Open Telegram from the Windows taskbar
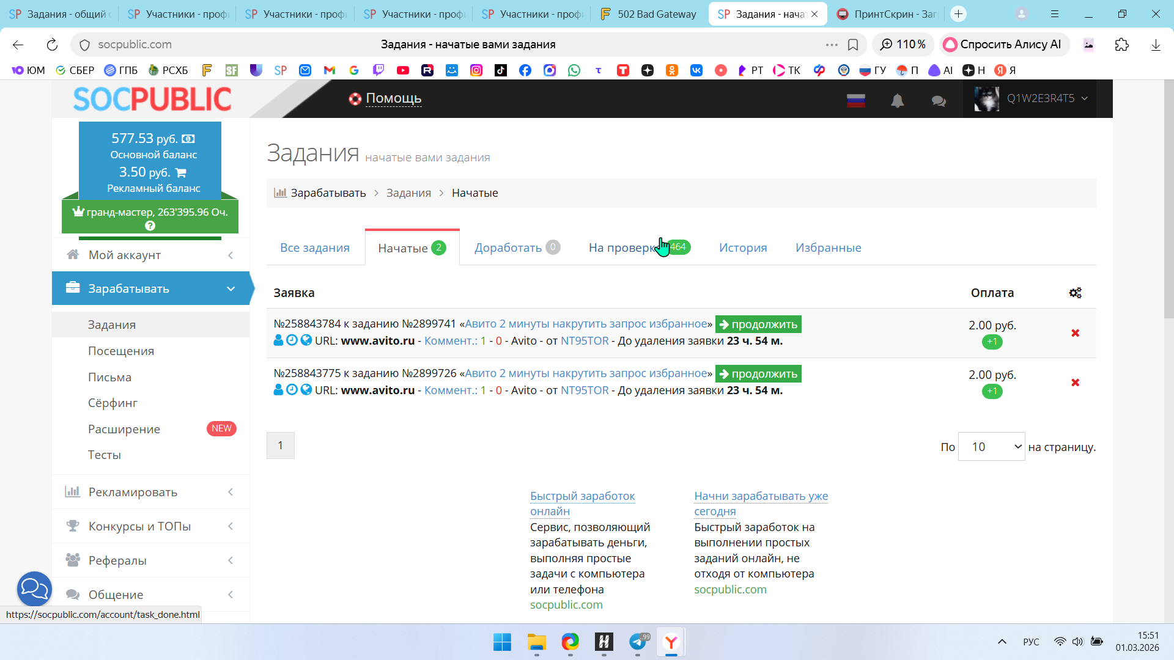1174x660 pixels. [x=638, y=642]
